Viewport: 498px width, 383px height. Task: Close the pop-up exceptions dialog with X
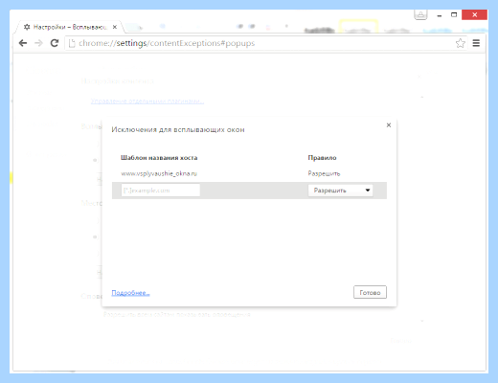(389, 125)
